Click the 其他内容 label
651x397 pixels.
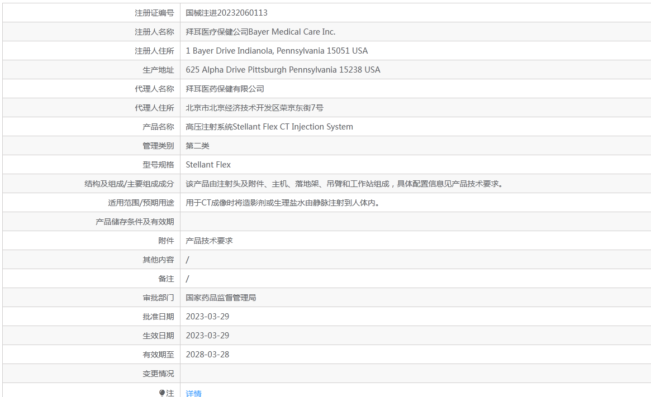158,260
